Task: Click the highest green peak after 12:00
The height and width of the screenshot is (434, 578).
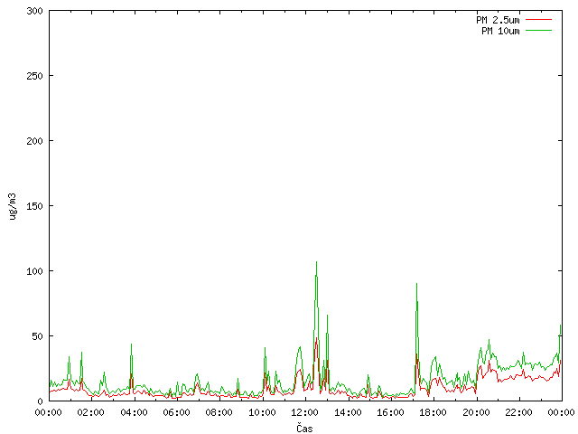Action: 316,262
